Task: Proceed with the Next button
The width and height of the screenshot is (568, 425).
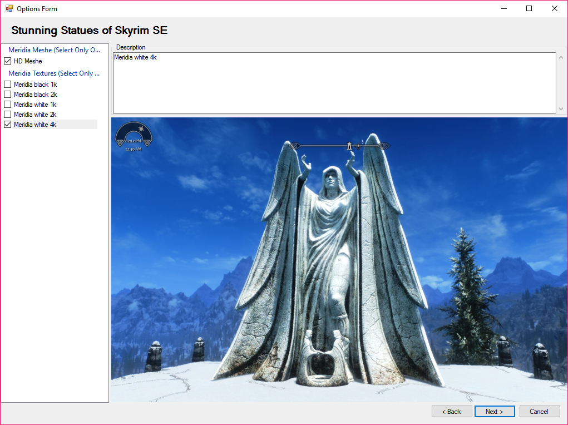Action: (495, 412)
